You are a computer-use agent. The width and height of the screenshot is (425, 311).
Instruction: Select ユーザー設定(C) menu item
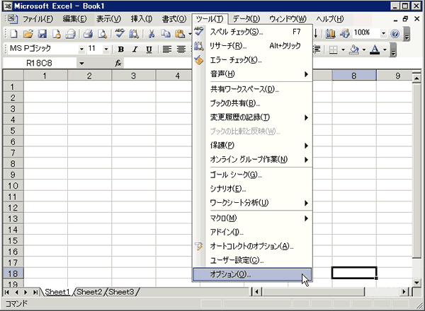point(252,260)
